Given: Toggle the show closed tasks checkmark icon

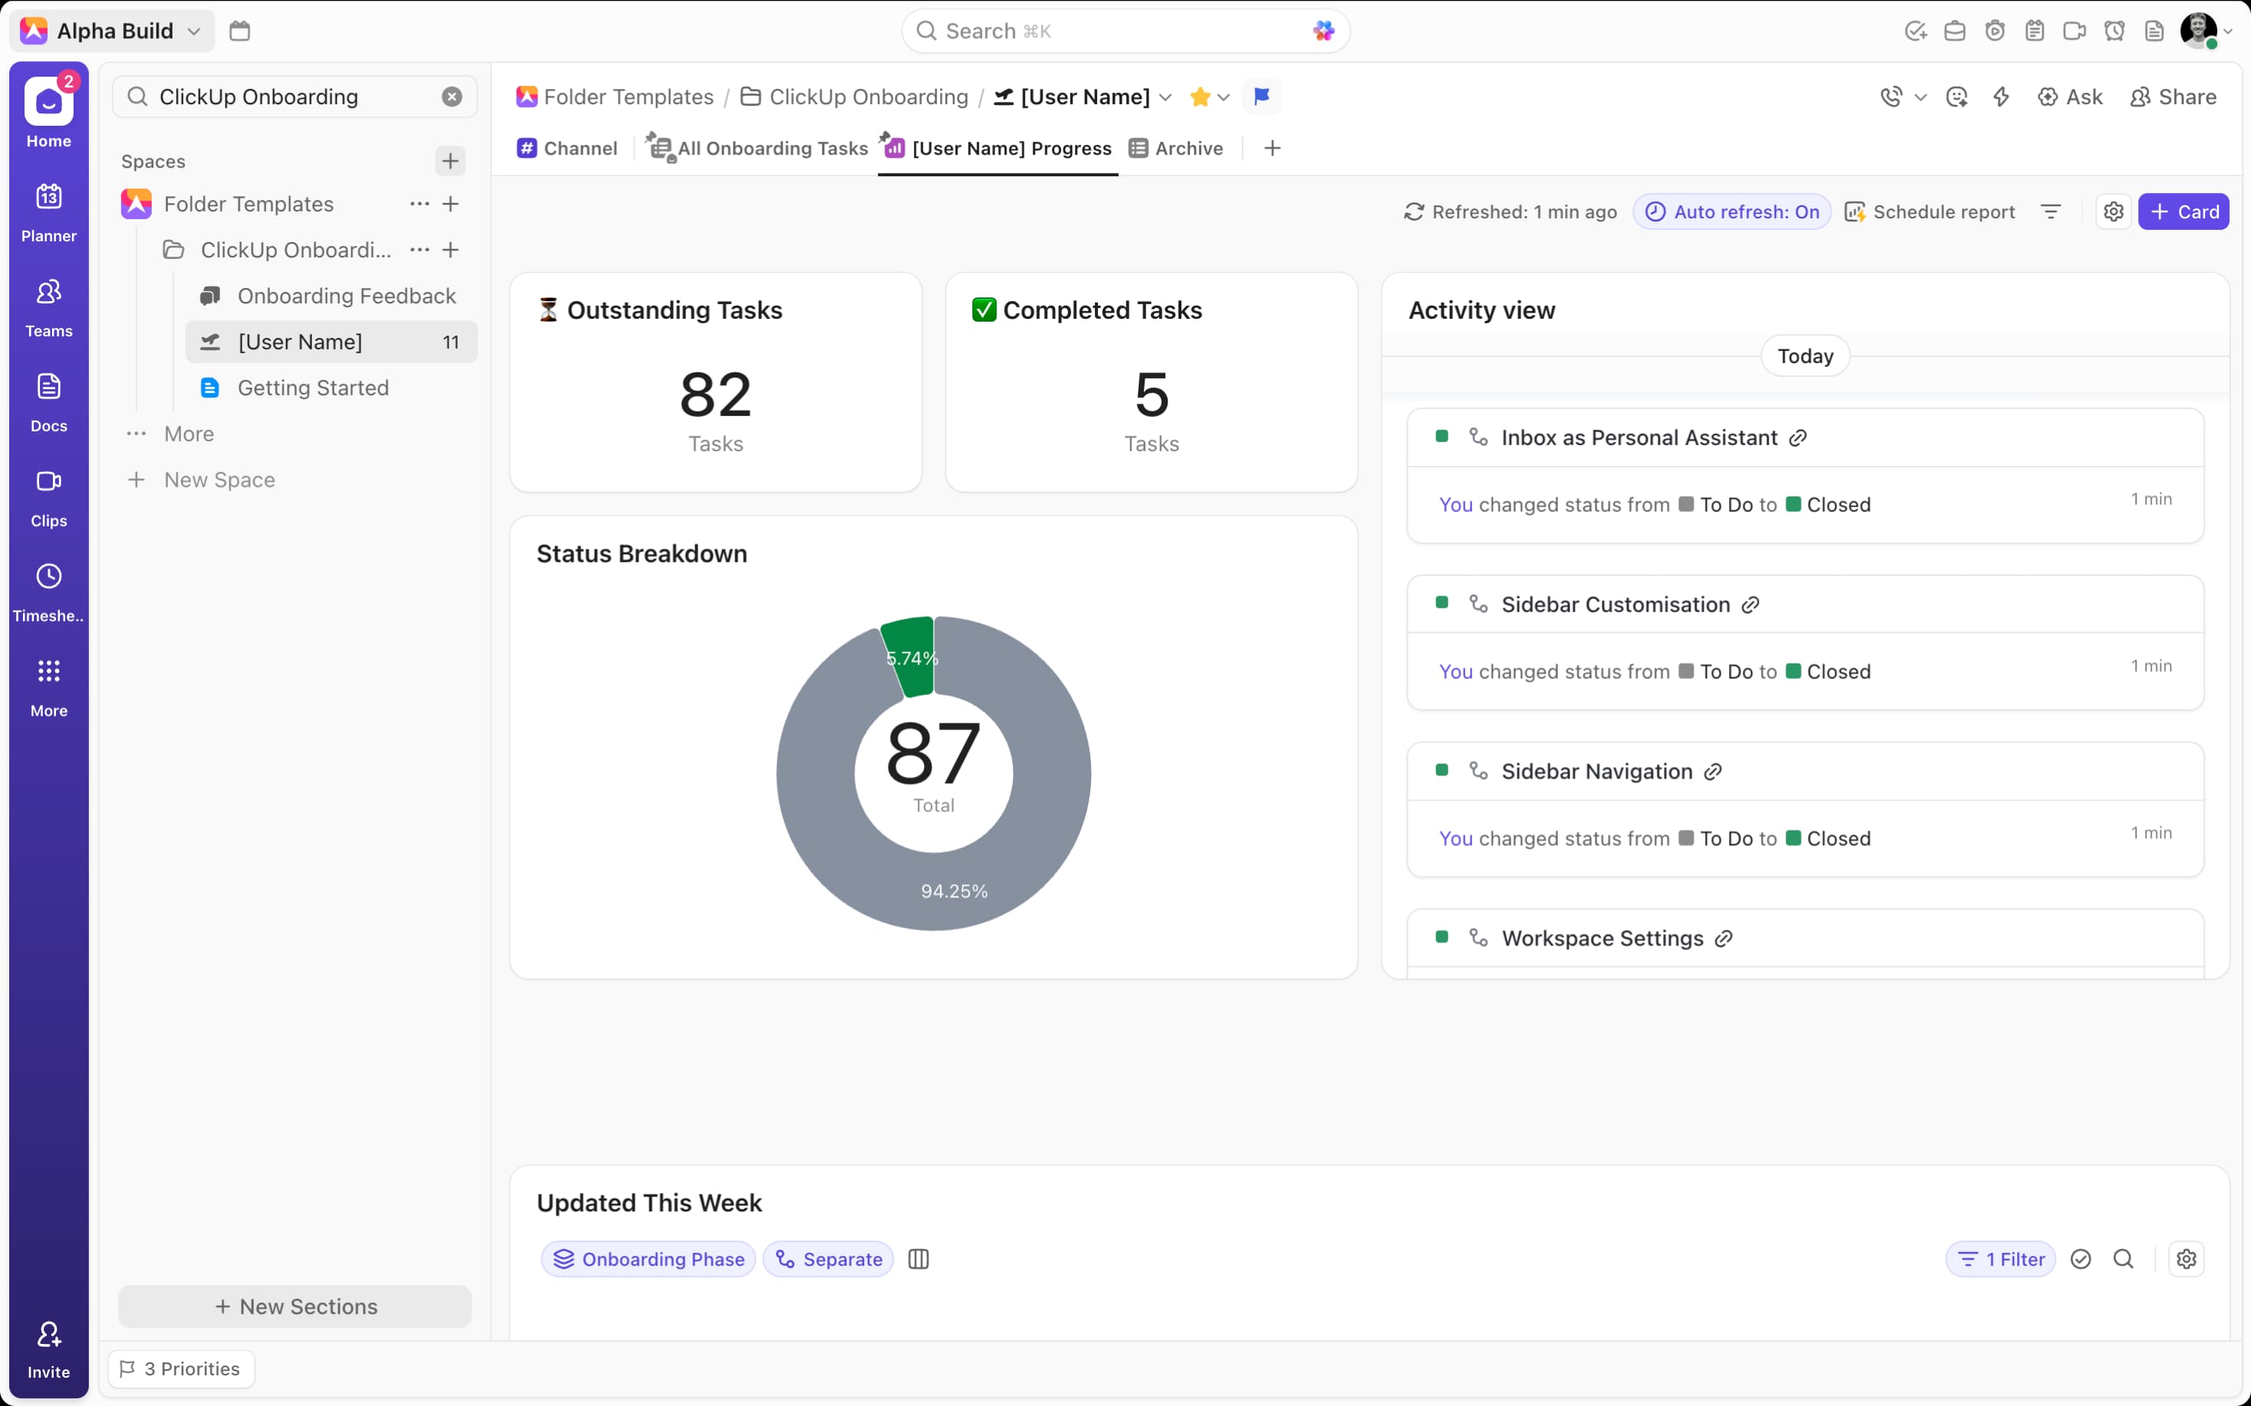Looking at the screenshot, I should click(2081, 1259).
